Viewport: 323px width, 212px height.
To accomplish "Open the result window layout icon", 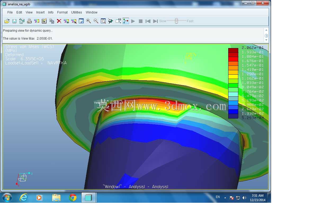I will (x=81, y=21).
